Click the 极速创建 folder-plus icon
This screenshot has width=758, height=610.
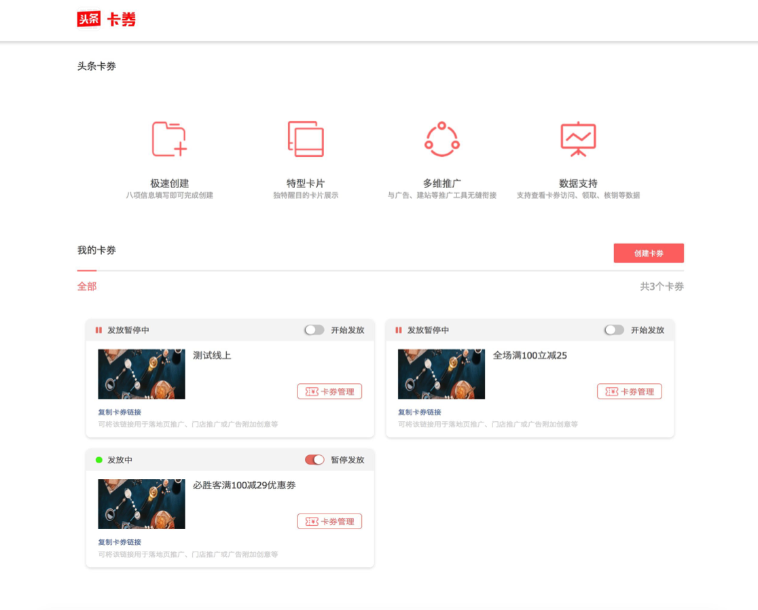click(x=169, y=139)
